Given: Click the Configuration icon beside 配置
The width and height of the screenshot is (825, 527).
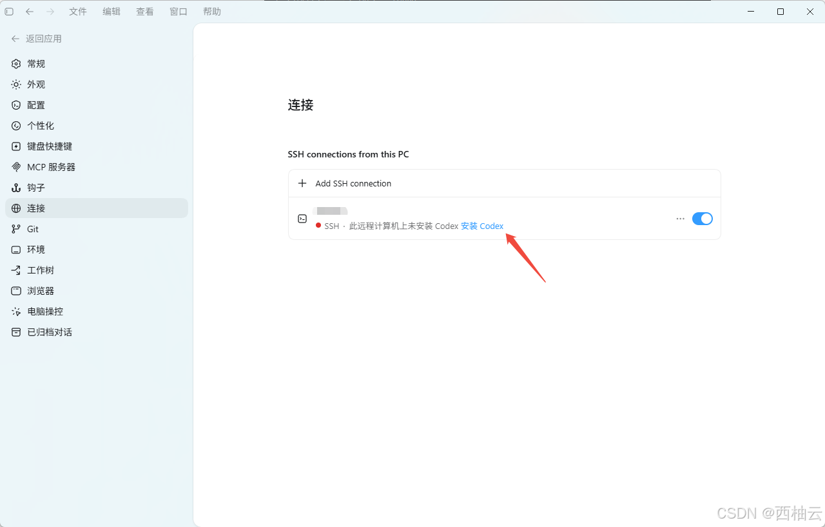Looking at the screenshot, I should pos(16,105).
